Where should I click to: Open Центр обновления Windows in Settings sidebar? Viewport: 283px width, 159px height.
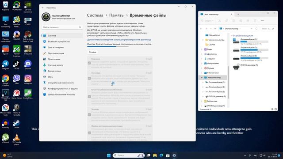62,95
